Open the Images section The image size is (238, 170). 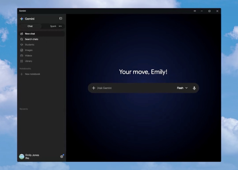pos(42,50)
